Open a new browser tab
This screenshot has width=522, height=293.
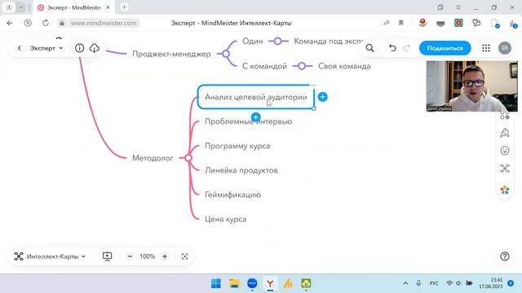coord(124,7)
